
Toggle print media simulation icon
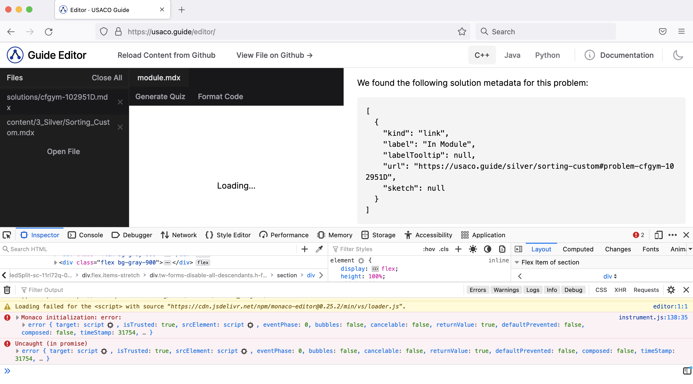click(x=502, y=249)
